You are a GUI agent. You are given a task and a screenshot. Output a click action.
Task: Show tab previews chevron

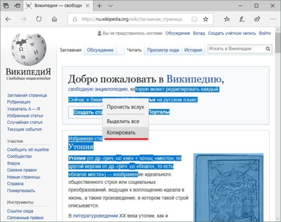[111, 6]
